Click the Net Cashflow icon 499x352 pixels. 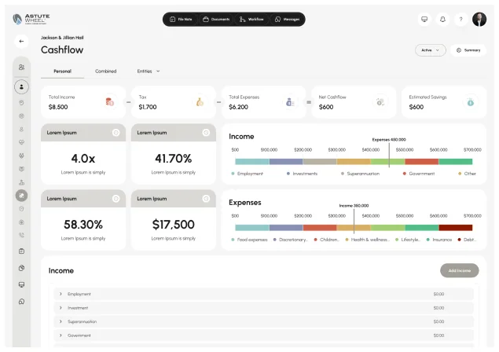pos(380,102)
